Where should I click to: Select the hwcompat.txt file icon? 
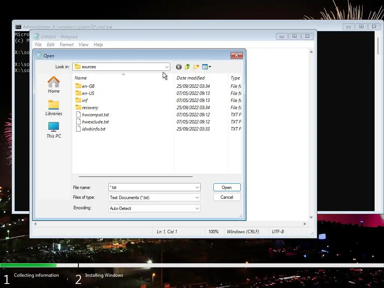pyautogui.click(x=78, y=114)
